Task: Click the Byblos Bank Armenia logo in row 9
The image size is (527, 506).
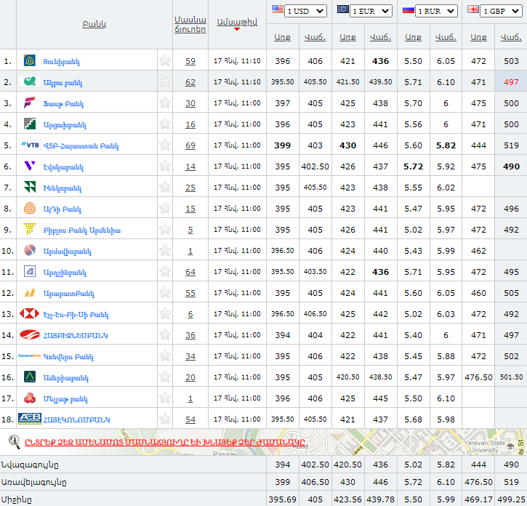Action: coord(30,229)
